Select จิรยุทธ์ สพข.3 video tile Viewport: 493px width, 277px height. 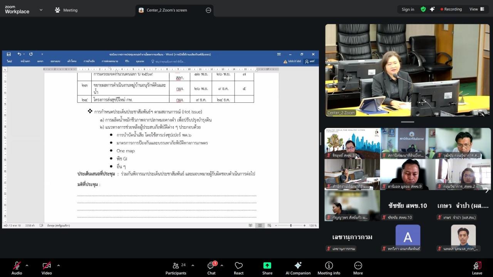coord(352,143)
